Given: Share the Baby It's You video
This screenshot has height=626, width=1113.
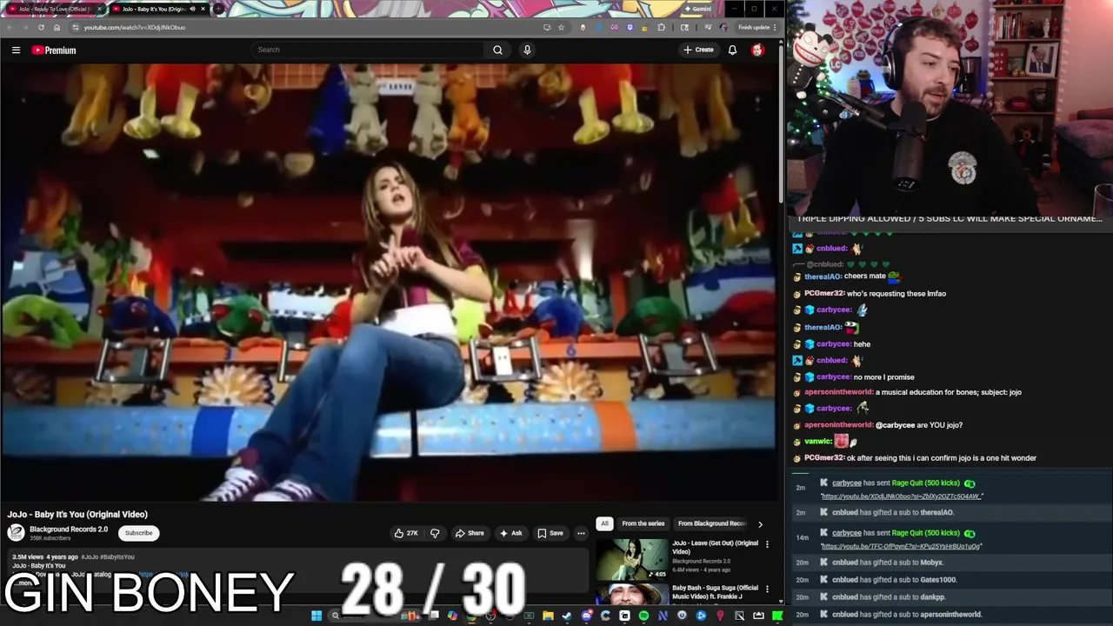Looking at the screenshot, I should (x=470, y=533).
